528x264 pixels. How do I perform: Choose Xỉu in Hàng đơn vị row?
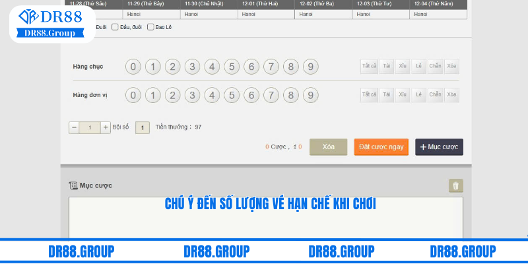403,95
